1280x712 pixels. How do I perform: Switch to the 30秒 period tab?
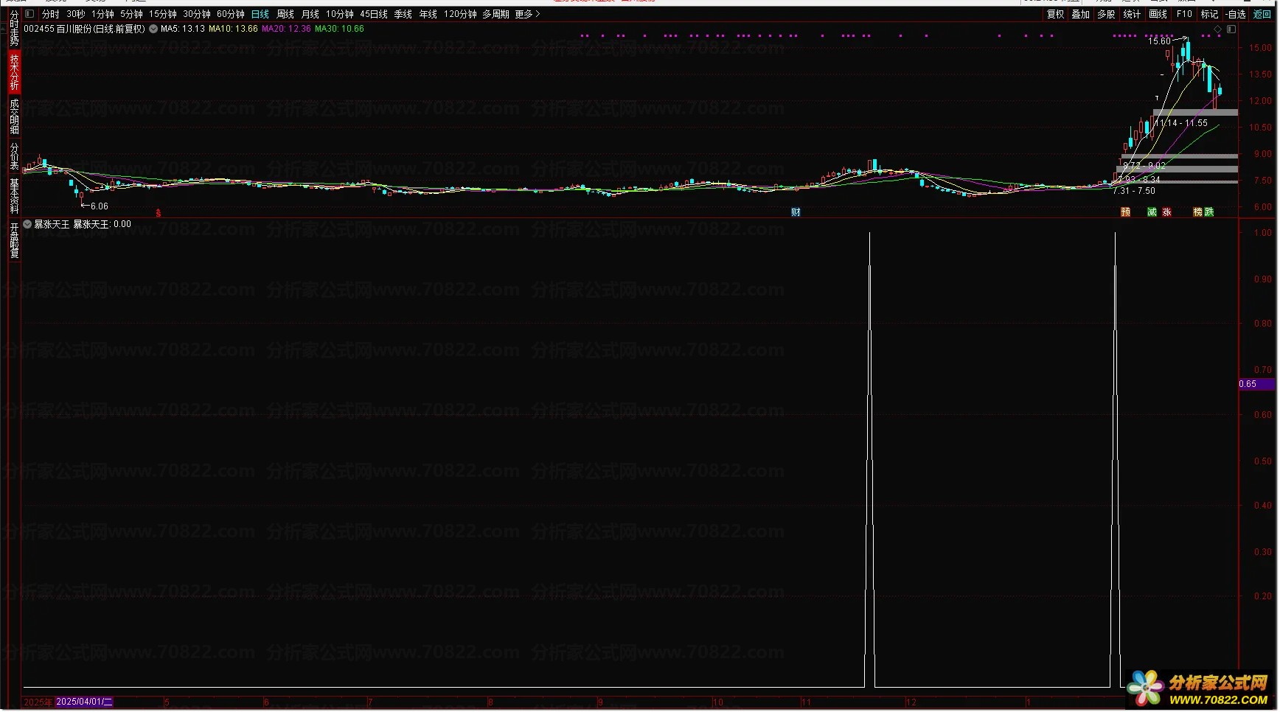(x=75, y=14)
